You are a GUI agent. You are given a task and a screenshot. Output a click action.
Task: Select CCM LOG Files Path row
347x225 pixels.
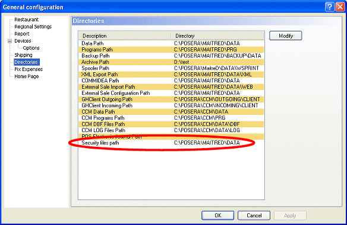click(x=171, y=130)
